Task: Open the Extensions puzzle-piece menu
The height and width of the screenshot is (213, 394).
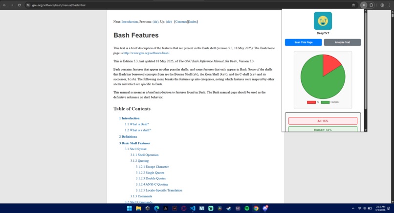Action: click(372, 5)
